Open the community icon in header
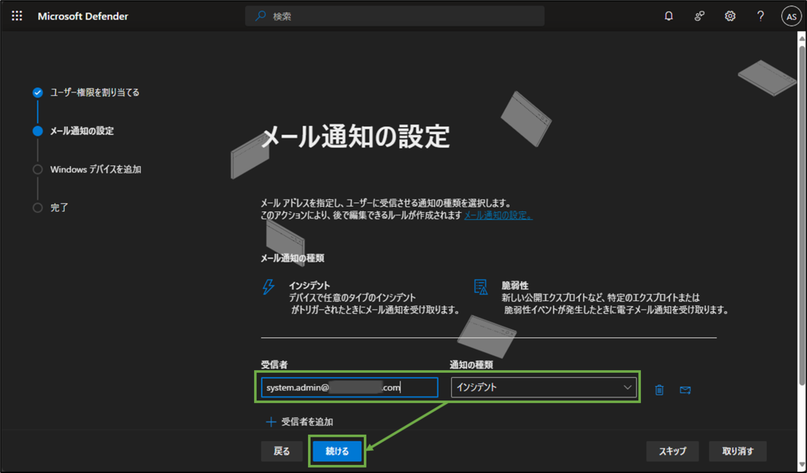Screen dimensions: 807x473 699,16
